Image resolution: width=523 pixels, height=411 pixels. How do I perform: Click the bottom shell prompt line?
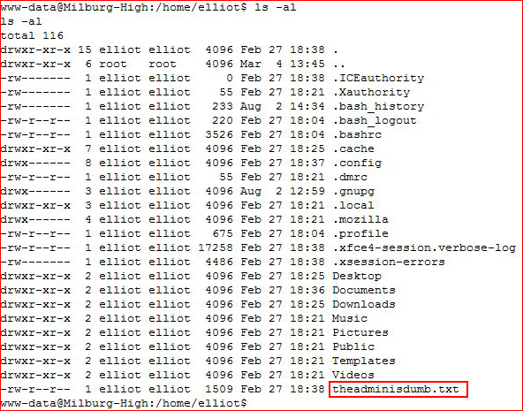pos(124,403)
